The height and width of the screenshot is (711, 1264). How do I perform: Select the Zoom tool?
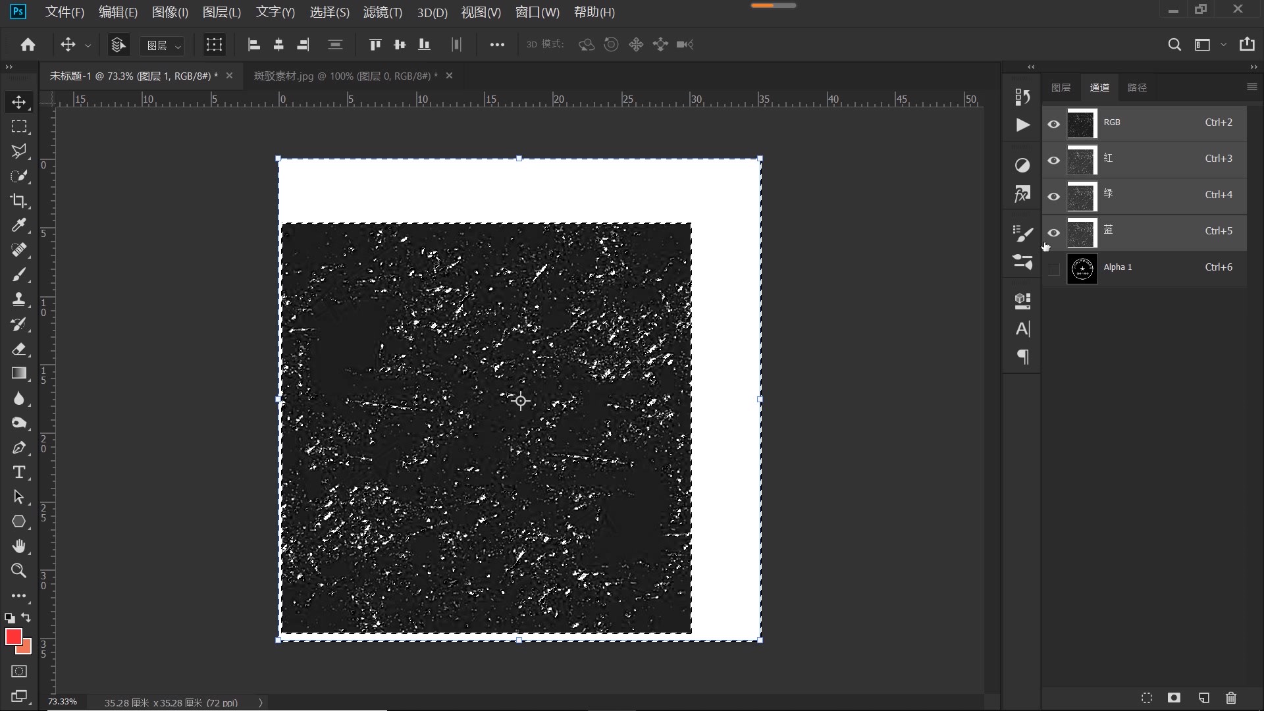click(18, 571)
